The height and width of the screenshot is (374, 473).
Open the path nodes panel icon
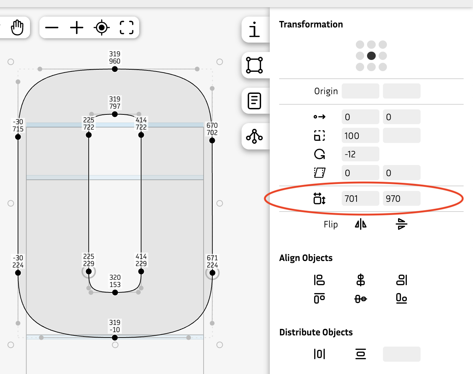coord(255,136)
